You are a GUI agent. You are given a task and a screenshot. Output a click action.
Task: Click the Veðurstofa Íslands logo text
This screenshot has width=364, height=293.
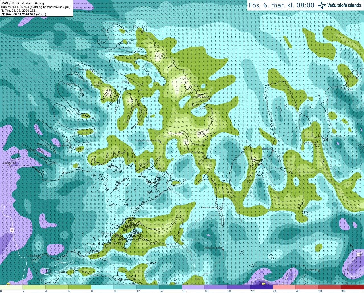(344, 5)
